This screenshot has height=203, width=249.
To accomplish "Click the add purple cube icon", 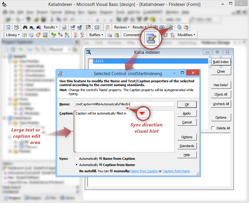I will click(x=60, y=35).
